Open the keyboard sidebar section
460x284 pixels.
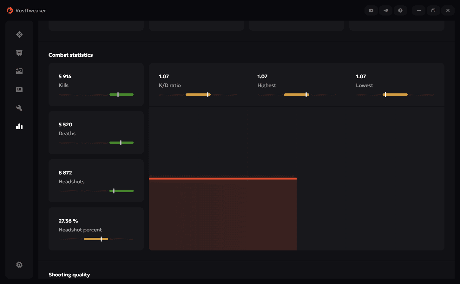click(x=19, y=90)
